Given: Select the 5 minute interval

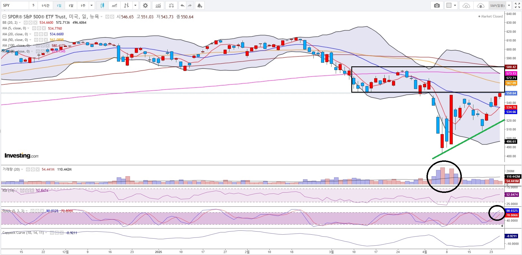Looking at the screenshot, I should pyautogui.click(x=33, y=5).
